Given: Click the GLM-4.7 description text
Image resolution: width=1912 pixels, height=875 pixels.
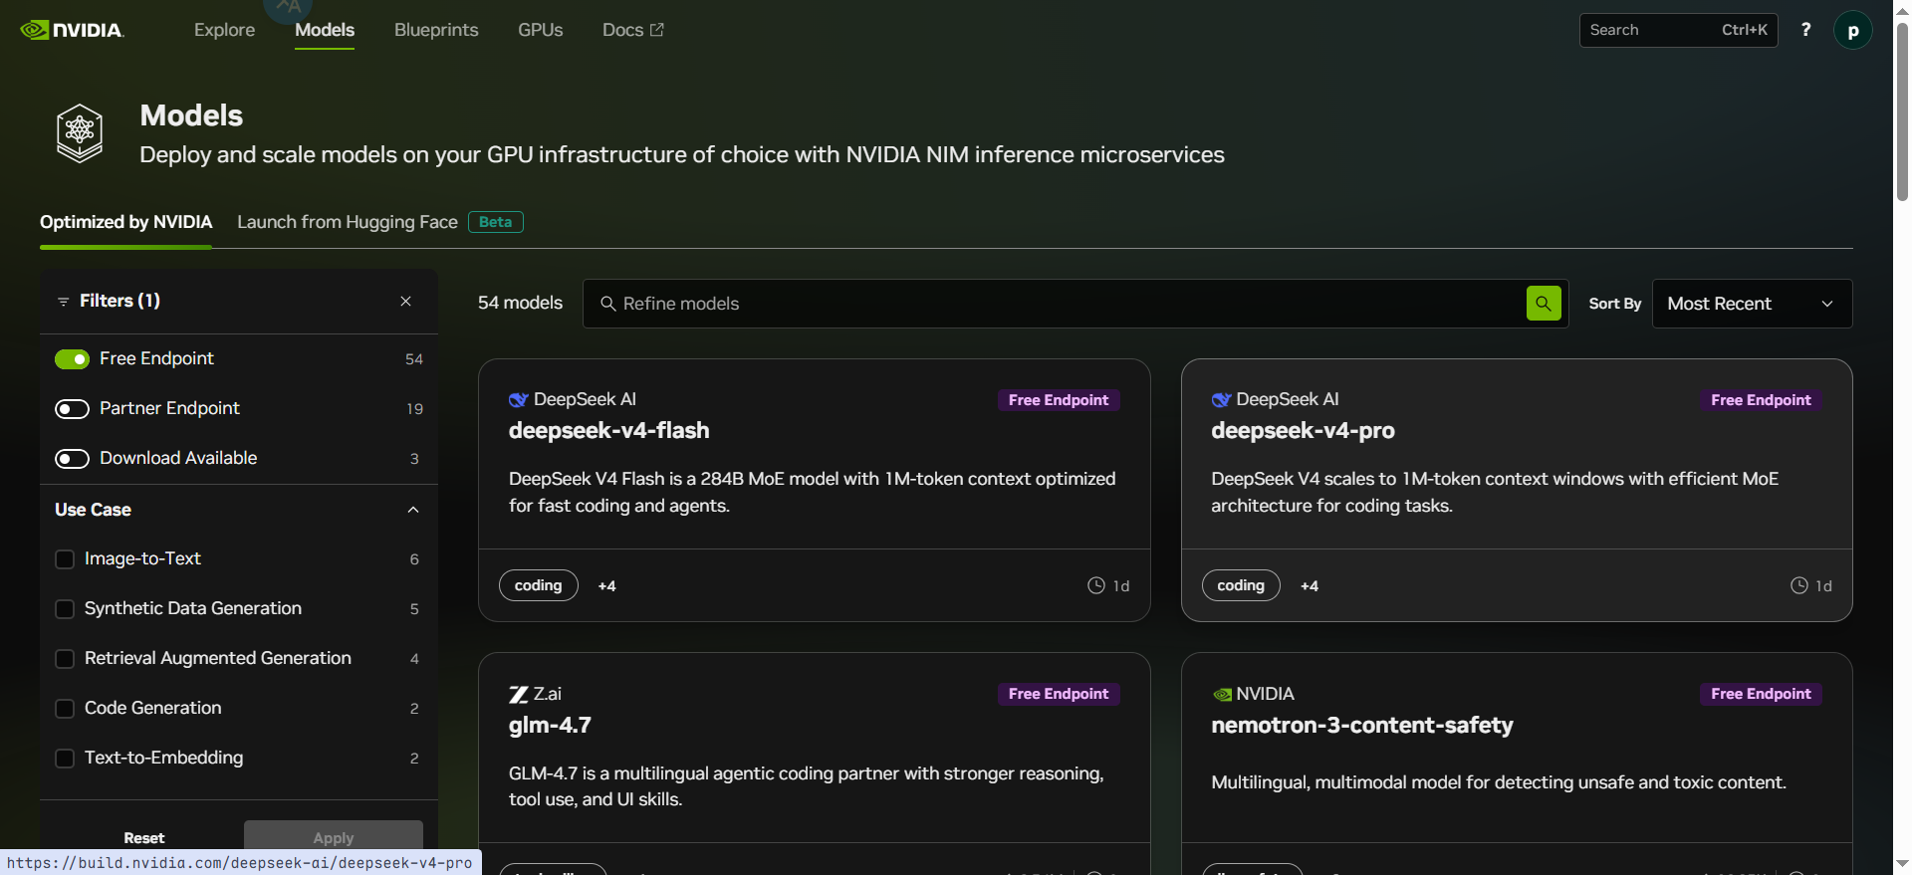Looking at the screenshot, I should [806, 786].
